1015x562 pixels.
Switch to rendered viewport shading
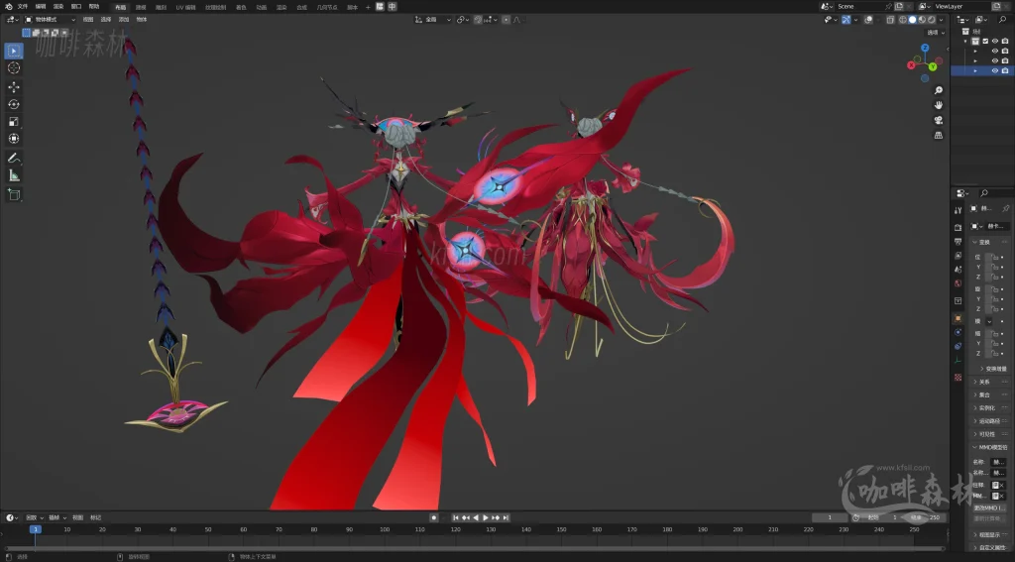tap(931, 20)
